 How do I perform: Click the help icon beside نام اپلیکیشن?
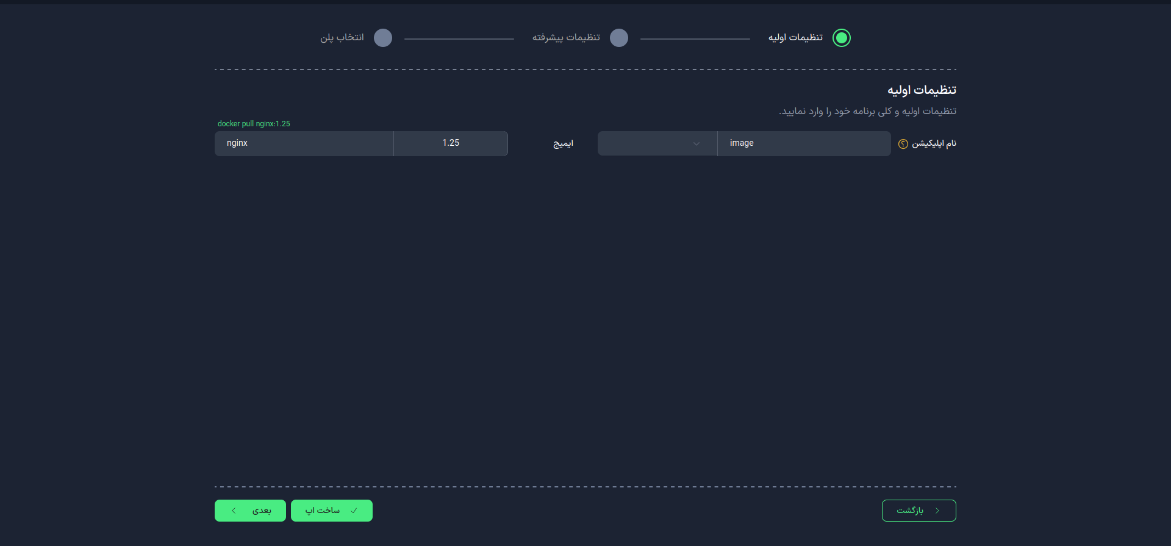pos(903,144)
